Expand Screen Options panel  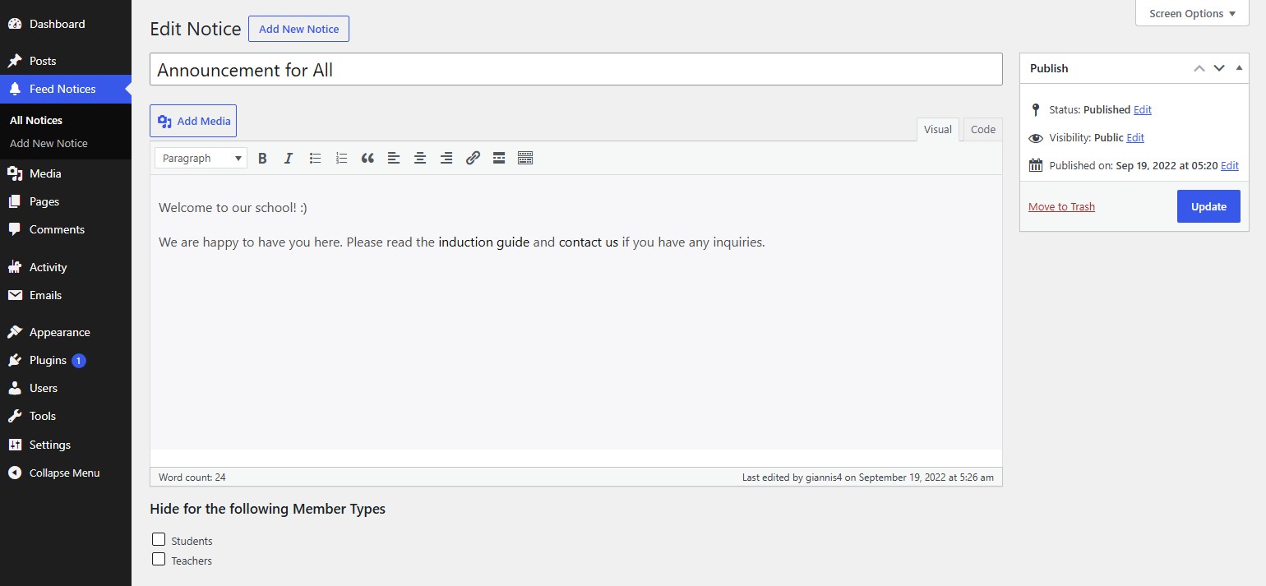click(x=1192, y=13)
